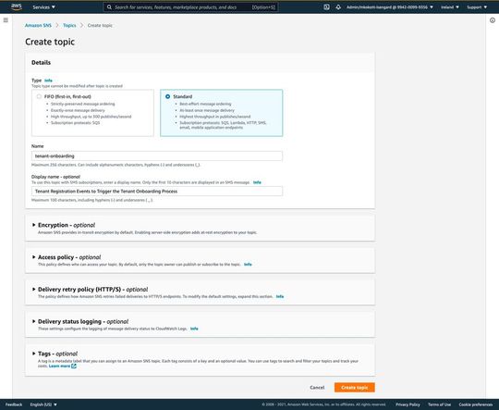This screenshot has width=499, height=410.
Task: Open Cookie preferences in footer
Action: tap(476, 404)
